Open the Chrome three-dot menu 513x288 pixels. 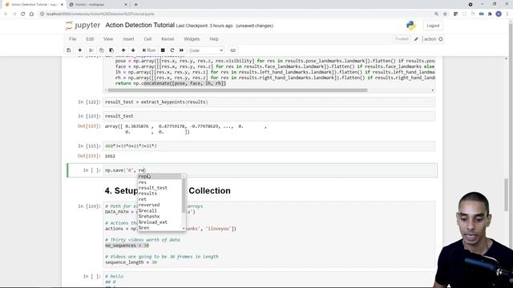(507, 14)
